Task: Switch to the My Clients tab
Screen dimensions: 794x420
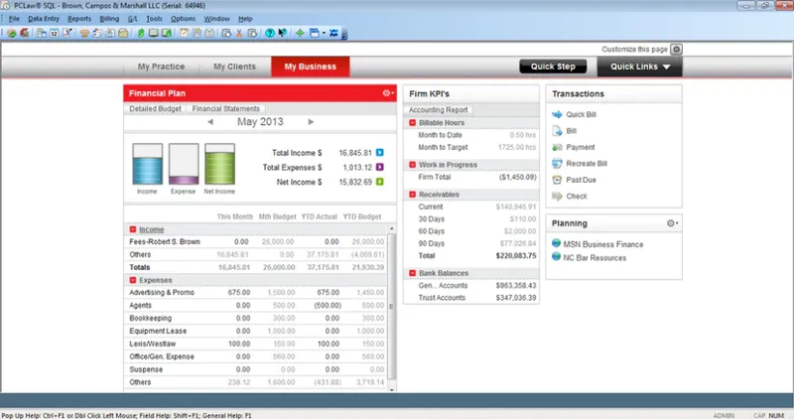Action: tap(234, 67)
